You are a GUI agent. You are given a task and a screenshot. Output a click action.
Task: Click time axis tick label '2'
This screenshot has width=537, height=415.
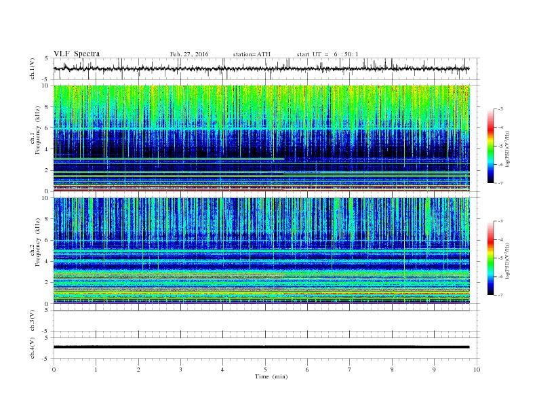point(138,370)
